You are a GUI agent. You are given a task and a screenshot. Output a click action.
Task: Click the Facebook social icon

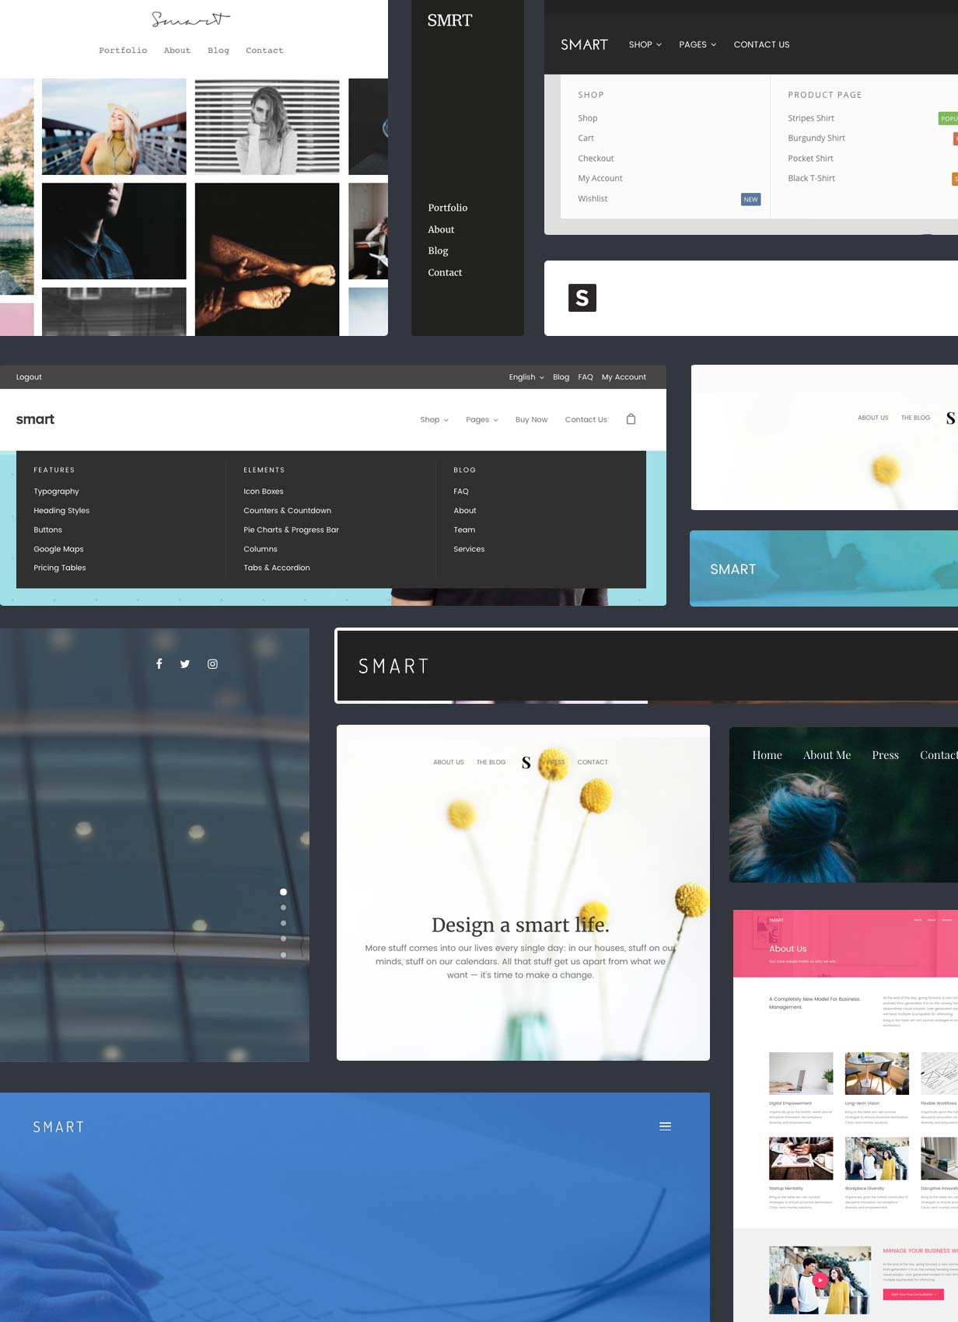159,663
